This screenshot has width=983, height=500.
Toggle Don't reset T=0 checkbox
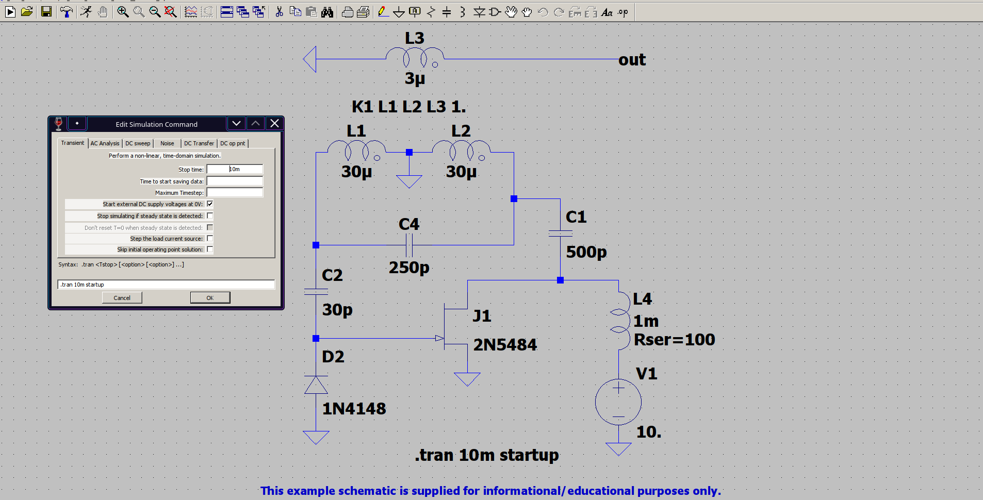[210, 227]
